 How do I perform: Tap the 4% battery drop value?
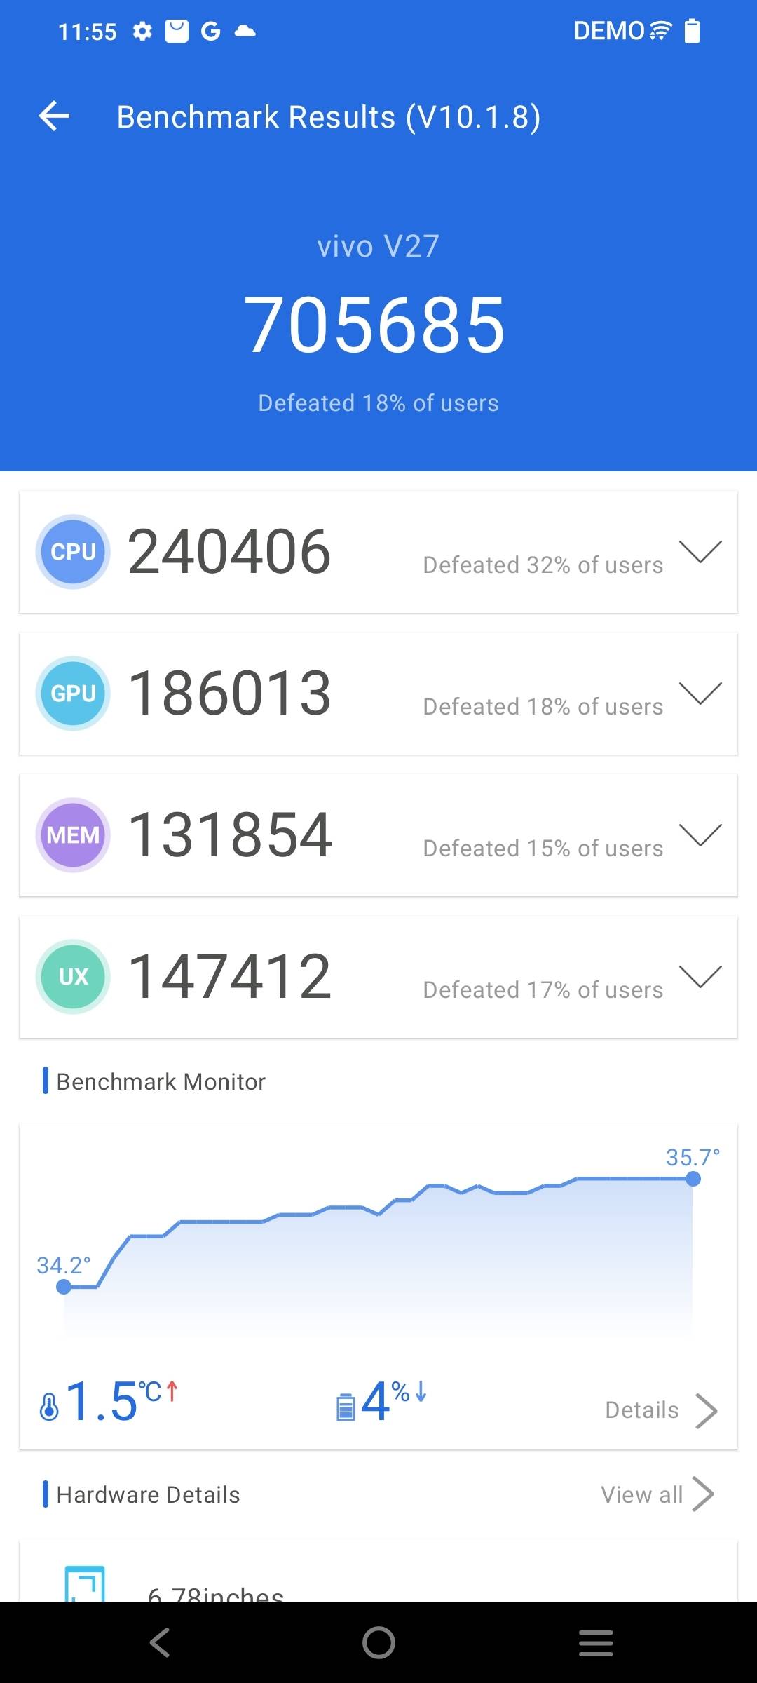(393, 1402)
